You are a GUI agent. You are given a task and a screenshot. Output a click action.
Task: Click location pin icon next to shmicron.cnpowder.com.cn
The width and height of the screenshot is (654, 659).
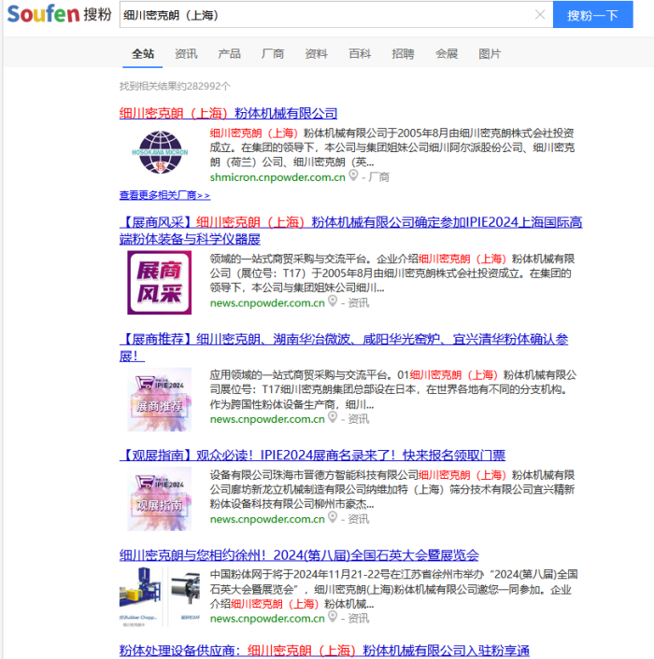(354, 175)
